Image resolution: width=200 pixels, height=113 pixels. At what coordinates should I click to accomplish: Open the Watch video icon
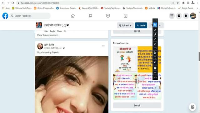coord(108,16)
